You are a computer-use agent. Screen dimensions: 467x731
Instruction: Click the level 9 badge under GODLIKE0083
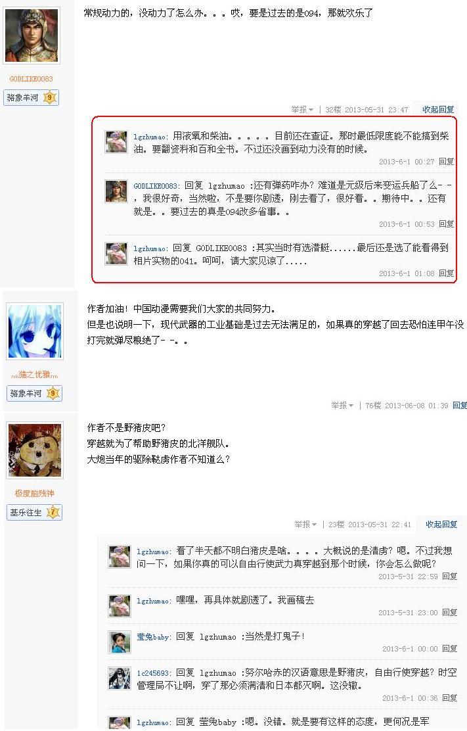click(31, 97)
